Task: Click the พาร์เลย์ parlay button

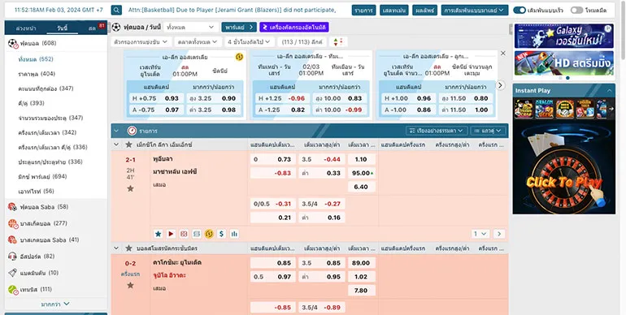Action: [x=239, y=27]
